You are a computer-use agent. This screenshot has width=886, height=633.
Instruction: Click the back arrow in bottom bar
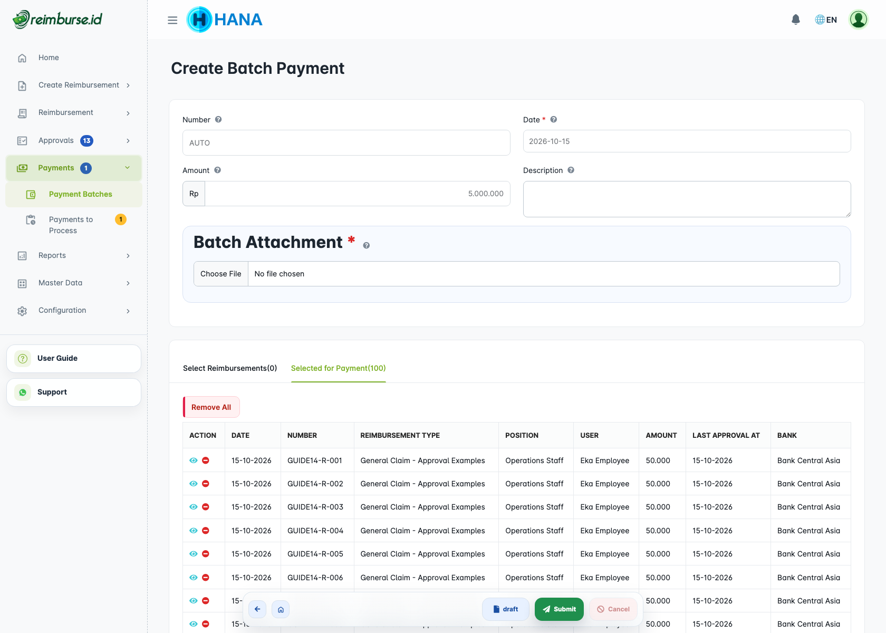[257, 609]
